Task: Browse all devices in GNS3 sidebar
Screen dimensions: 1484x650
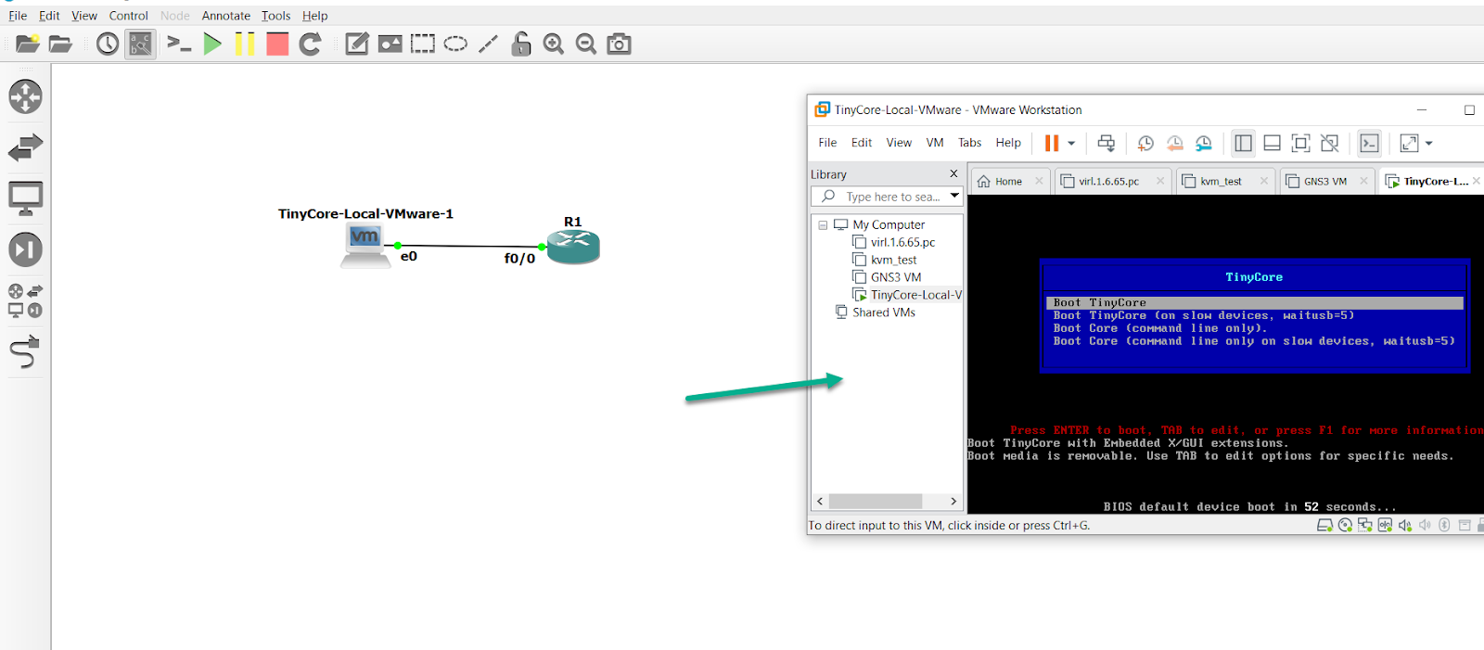Action: click(x=25, y=300)
